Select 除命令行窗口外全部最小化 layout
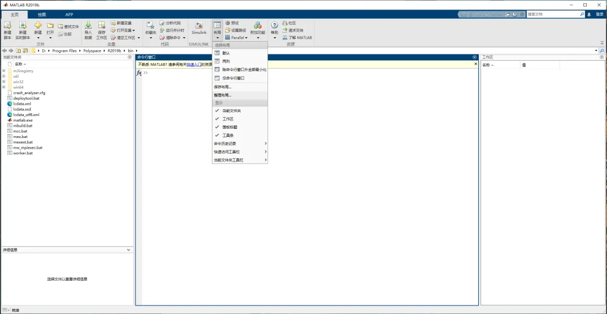This screenshot has width=607, height=314. coord(239,70)
